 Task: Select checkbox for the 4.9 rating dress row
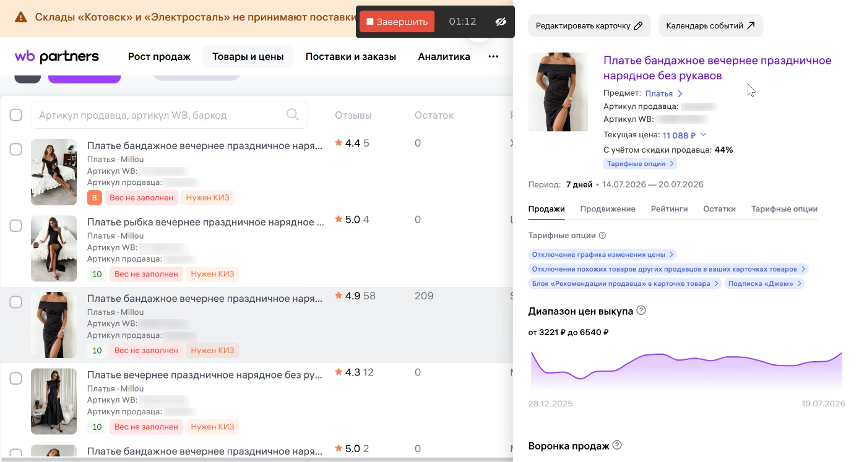(x=16, y=302)
